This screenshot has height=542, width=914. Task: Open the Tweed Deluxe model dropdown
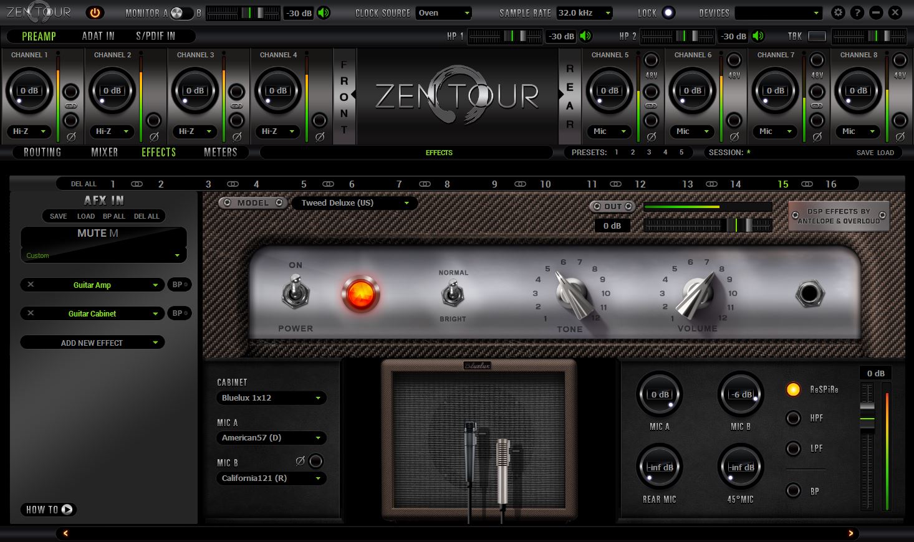coord(355,203)
